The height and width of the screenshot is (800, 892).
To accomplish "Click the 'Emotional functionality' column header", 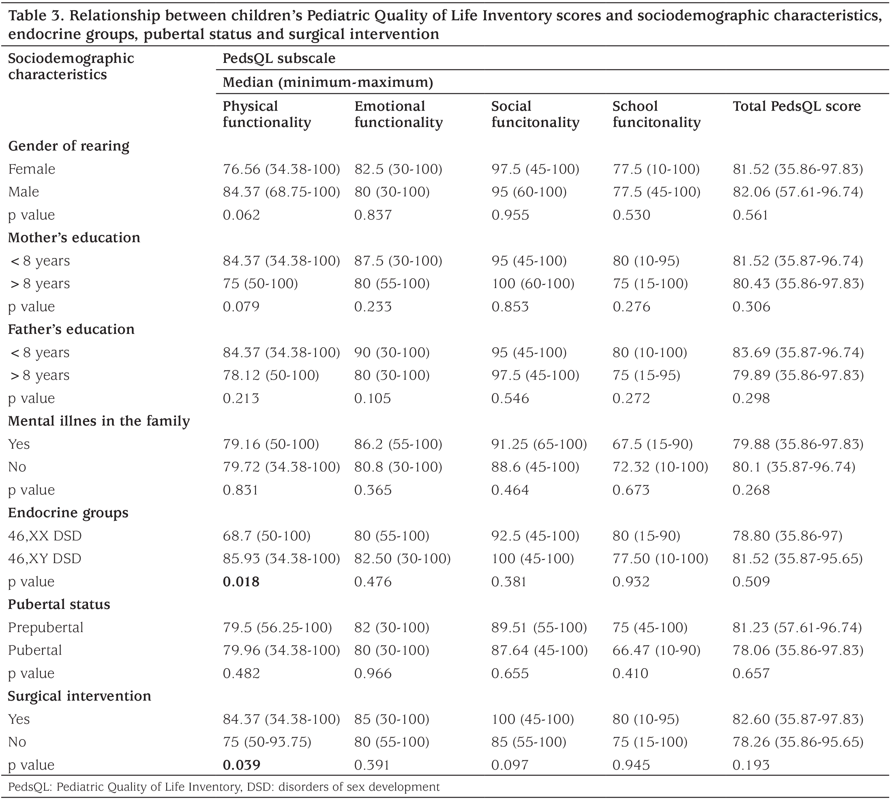I will 398,114.
